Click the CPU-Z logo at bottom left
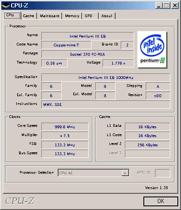 pyautogui.click(x=20, y=201)
